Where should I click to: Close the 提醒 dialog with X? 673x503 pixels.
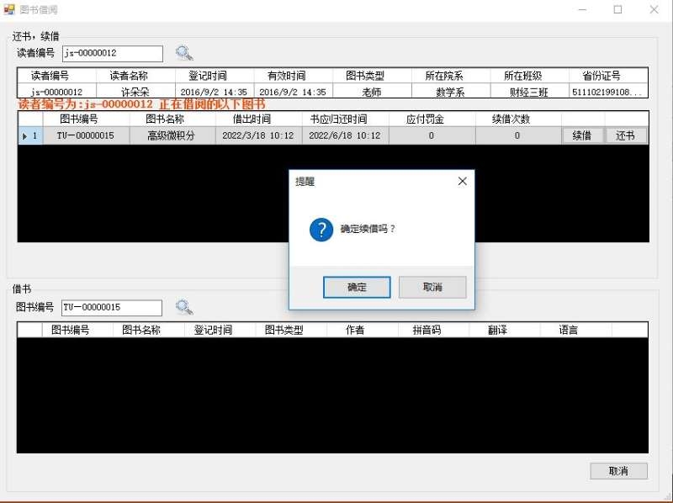pyautogui.click(x=462, y=181)
